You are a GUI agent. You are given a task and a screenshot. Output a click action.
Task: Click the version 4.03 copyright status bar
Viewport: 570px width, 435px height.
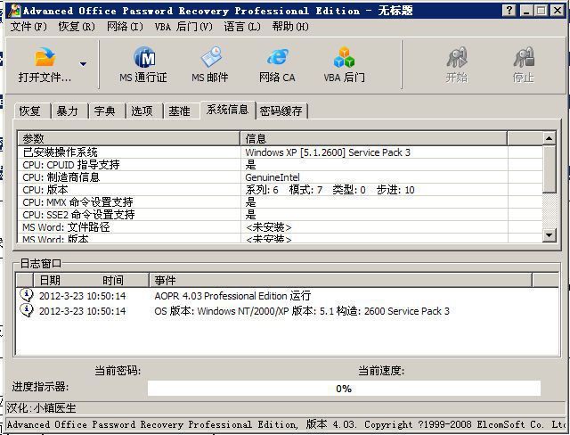(x=287, y=424)
